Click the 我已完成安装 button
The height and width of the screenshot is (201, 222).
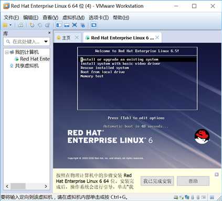(157, 181)
